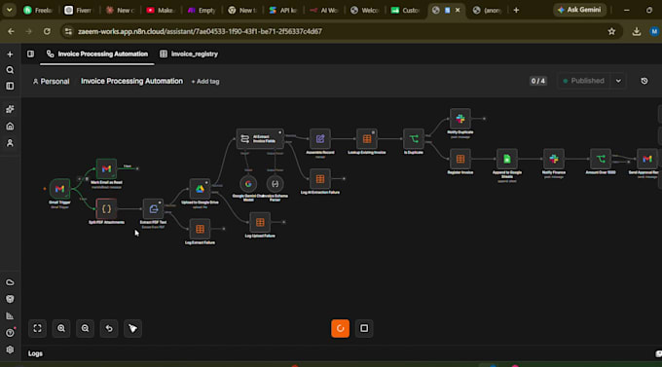The width and height of the screenshot is (662, 367).
Task: Open the Extract PDF Text node
Action: (x=153, y=208)
